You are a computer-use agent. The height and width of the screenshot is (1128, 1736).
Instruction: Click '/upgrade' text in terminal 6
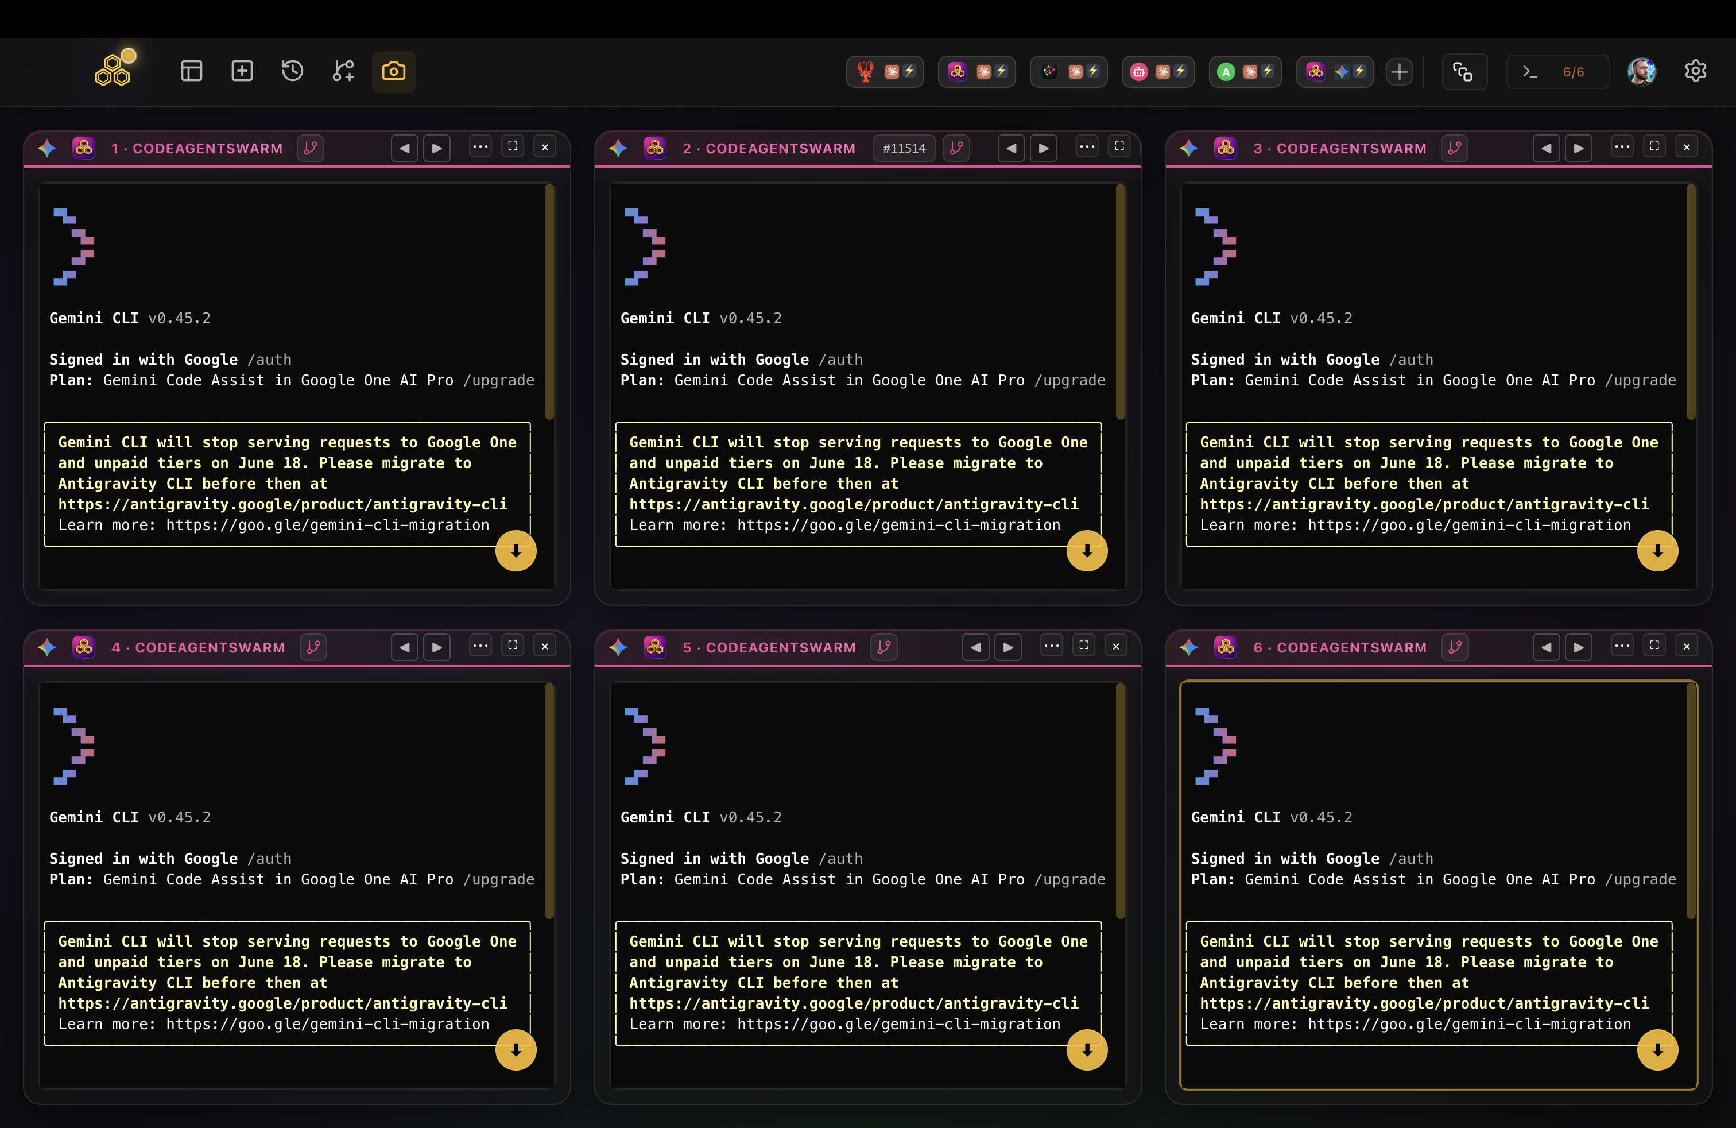point(1641,879)
